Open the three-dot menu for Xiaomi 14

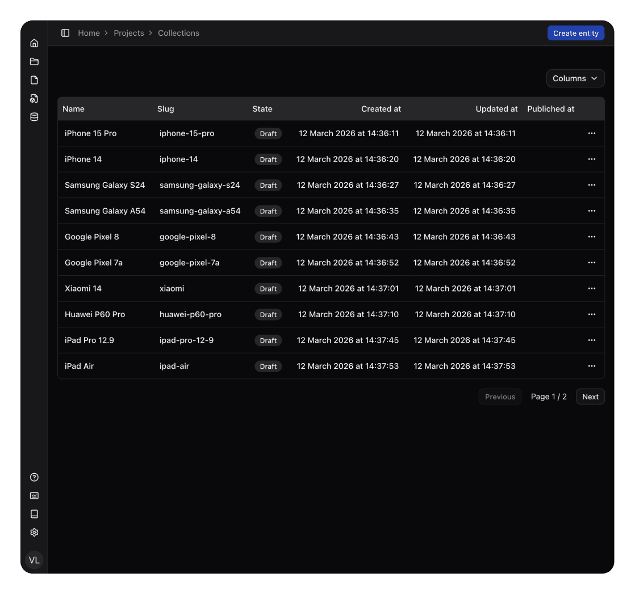(591, 288)
